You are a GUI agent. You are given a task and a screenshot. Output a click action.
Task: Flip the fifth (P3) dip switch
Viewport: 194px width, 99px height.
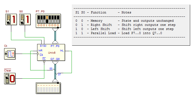point(50,19)
